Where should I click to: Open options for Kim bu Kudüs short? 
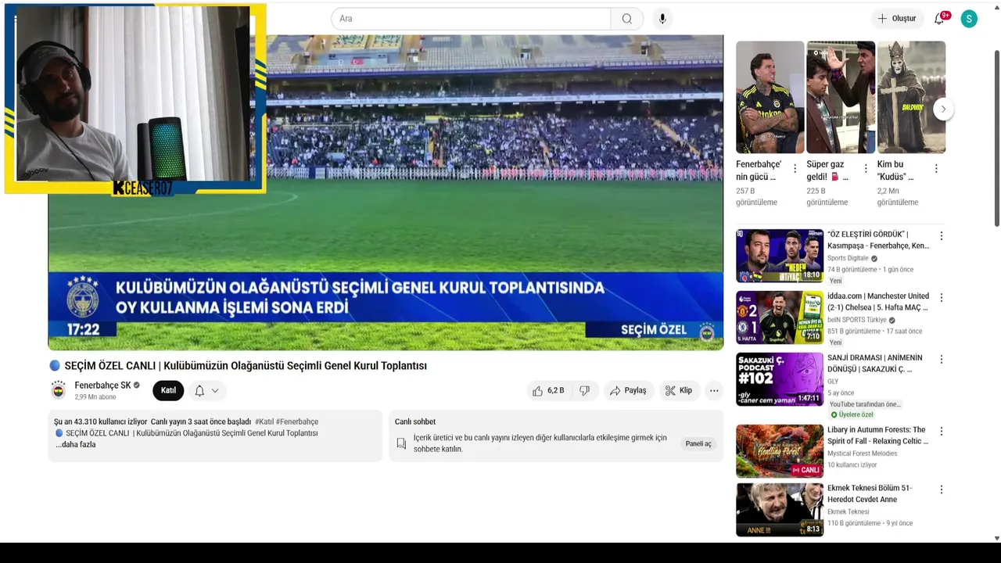point(936,168)
